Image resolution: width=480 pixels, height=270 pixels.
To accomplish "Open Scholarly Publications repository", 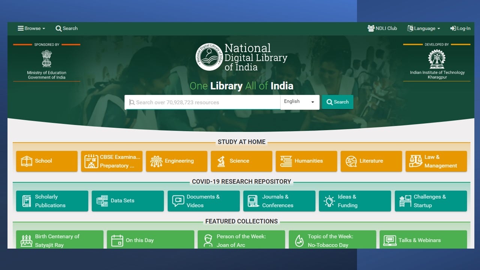I will coord(52,201).
